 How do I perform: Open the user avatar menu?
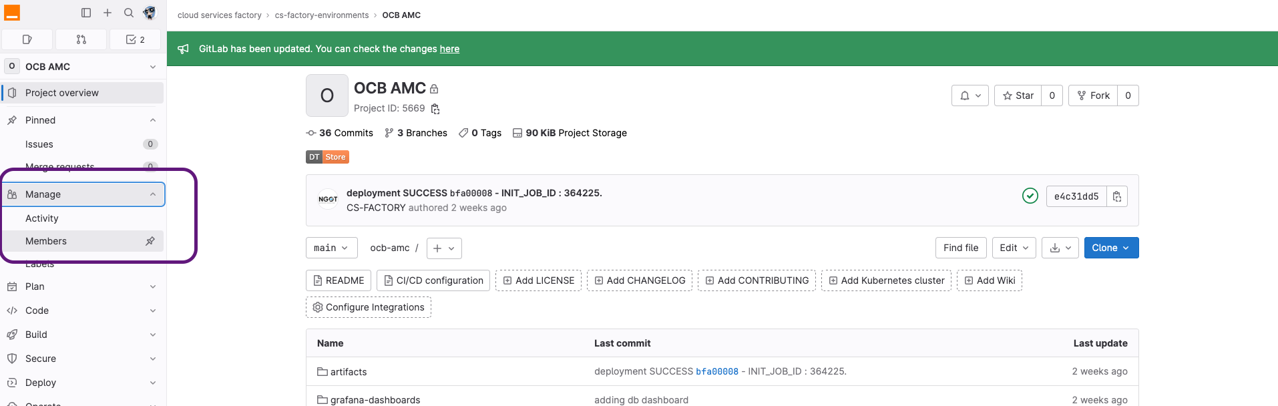[150, 13]
